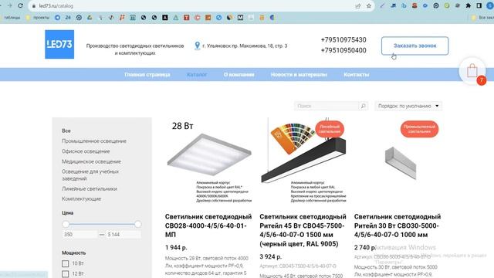Open the "24" bookmark in bookmarks bar
Viewport: 494px width, 278px height.
point(68,18)
